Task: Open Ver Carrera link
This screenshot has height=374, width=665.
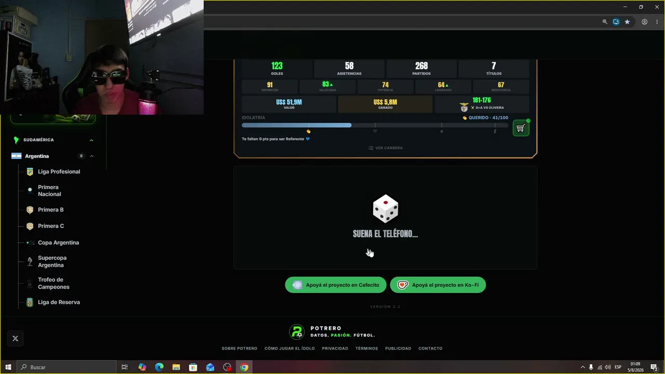Action: click(x=385, y=148)
